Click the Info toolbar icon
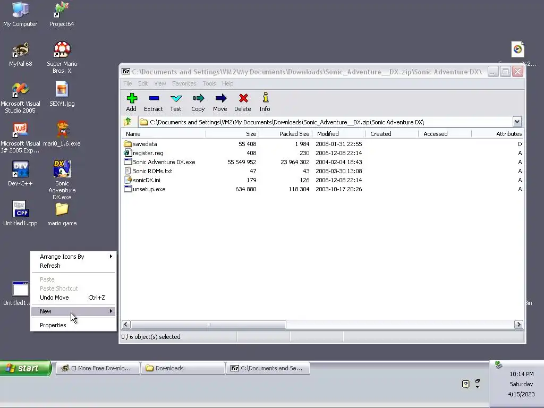Viewport: 544px width, 408px height. coord(265,98)
